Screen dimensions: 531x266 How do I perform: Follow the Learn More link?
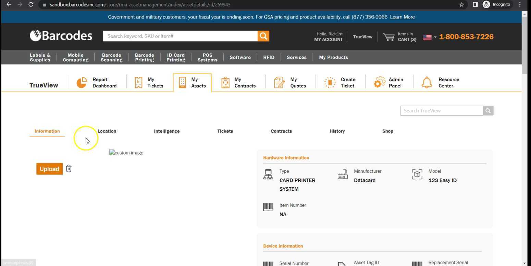click(402, 17)
